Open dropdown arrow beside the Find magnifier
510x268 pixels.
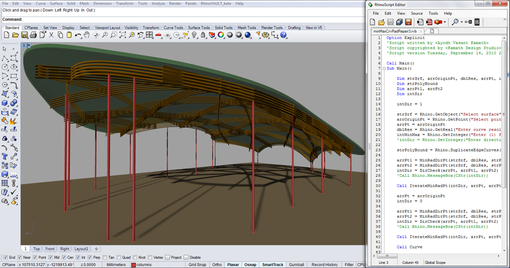click(x=462, y=22)
